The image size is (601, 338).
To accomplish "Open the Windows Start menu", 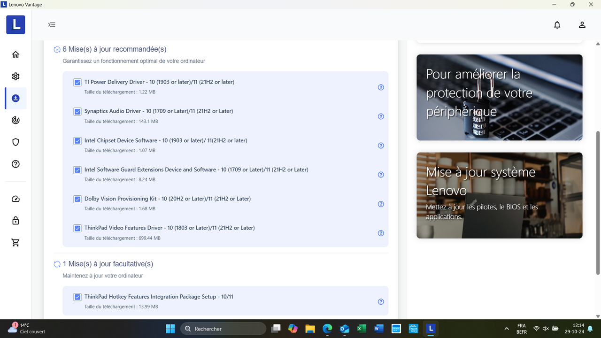I will click(x=170, y=329).
